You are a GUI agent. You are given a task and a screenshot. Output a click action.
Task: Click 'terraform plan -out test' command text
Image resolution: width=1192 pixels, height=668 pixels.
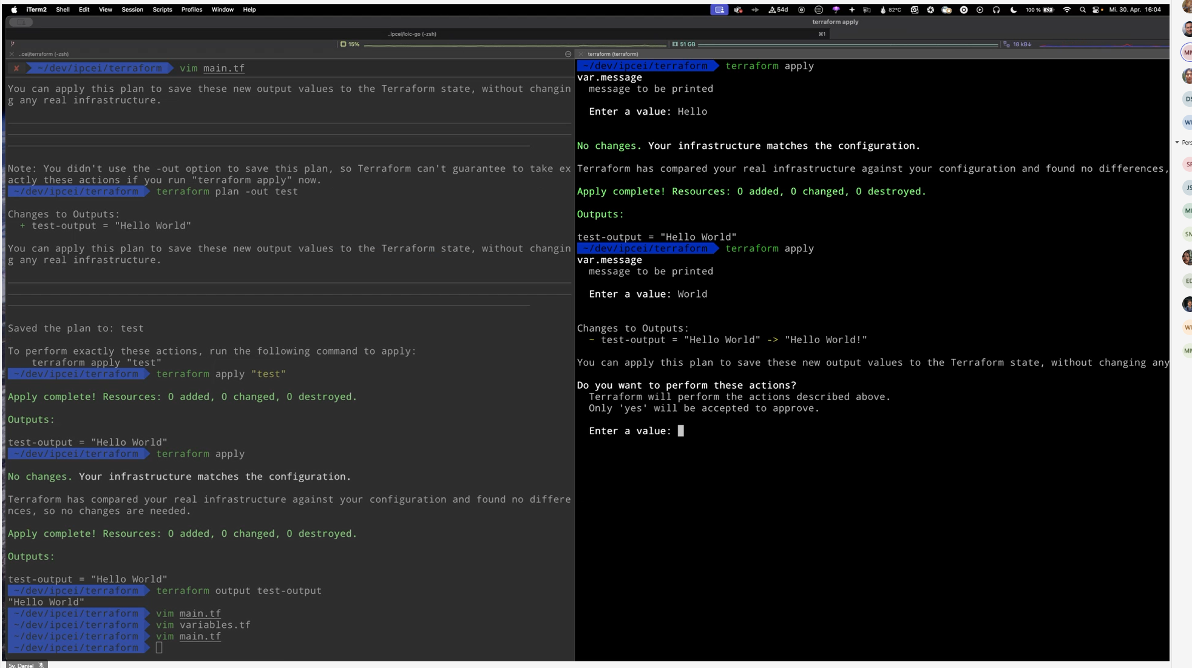coord(227,192)
